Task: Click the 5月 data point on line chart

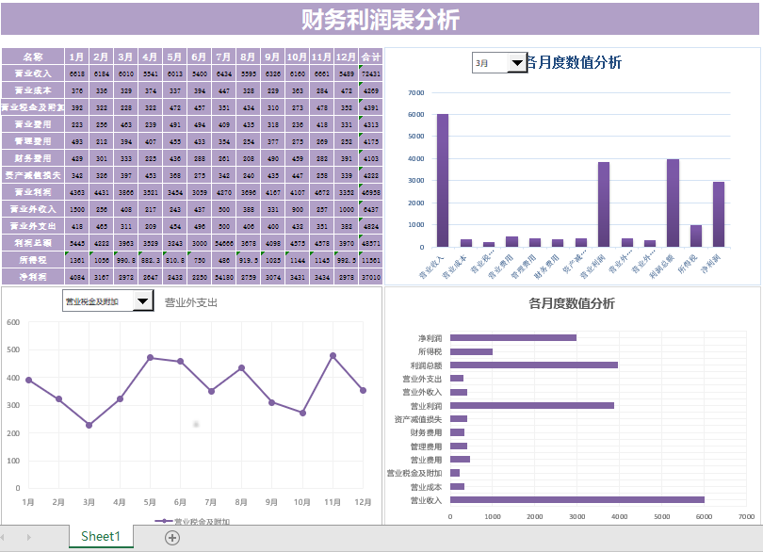Action: click(x=151, y=358)
